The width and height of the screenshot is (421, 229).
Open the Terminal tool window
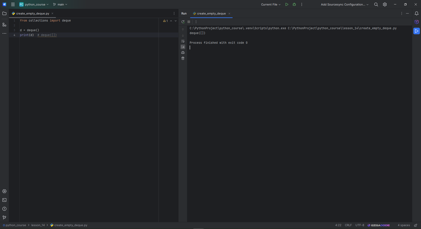pyautogui.click(x=4, y=200)
